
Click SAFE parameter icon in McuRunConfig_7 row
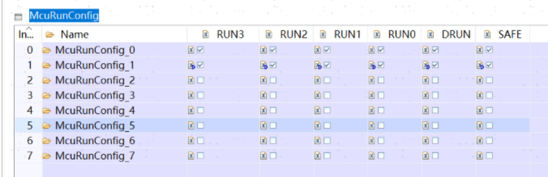coord(480,156)
